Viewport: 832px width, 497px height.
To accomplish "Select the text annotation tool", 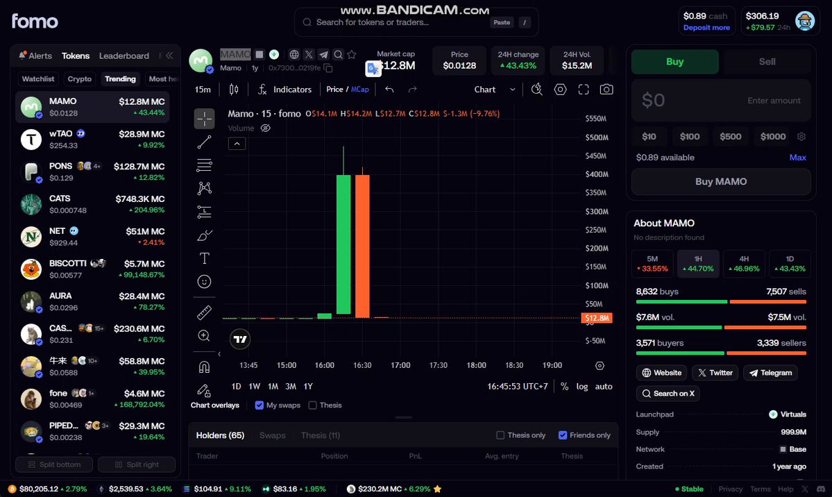I will point(204,259).
